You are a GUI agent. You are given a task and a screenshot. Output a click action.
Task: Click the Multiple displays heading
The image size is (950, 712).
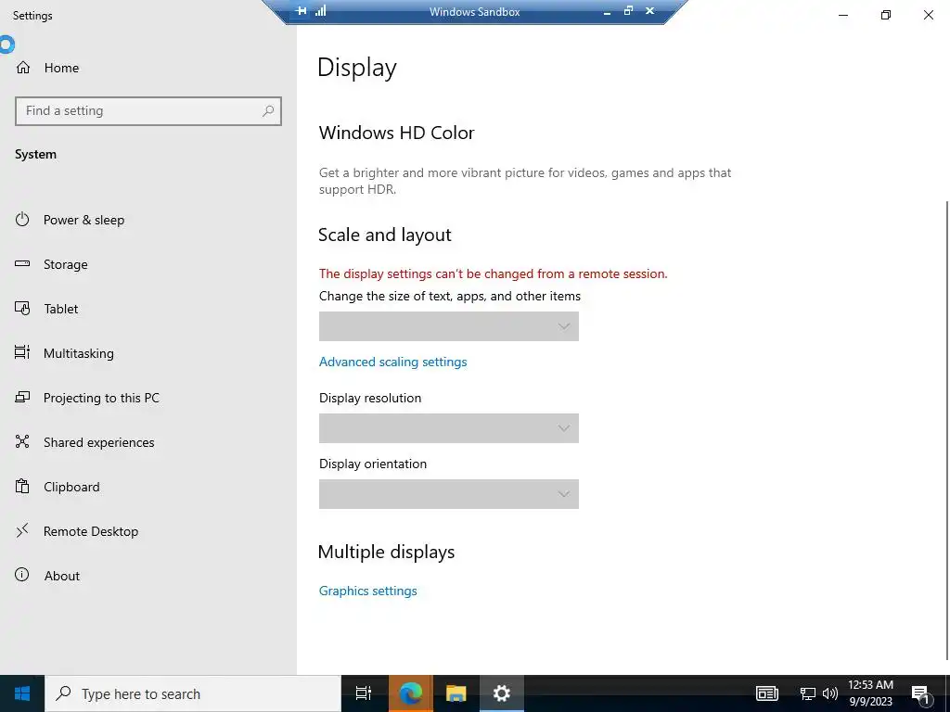pyautogui.click(x=386, y=553)
